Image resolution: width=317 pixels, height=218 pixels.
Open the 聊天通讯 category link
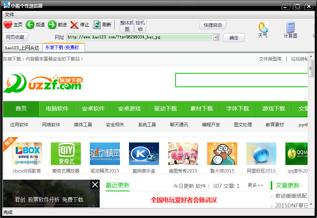click(179, 125)
